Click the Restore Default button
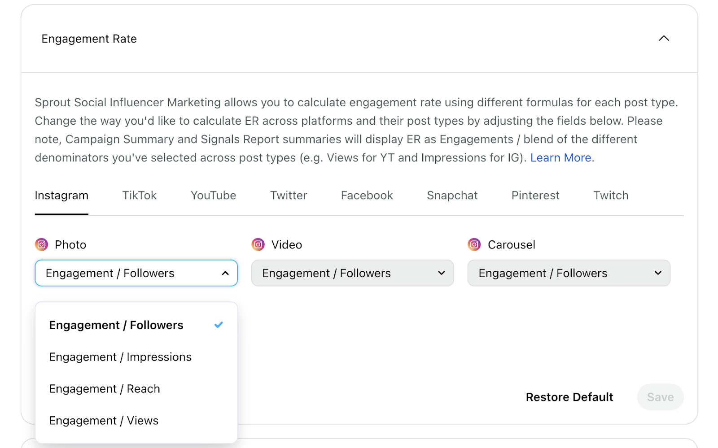 [569, 397]
